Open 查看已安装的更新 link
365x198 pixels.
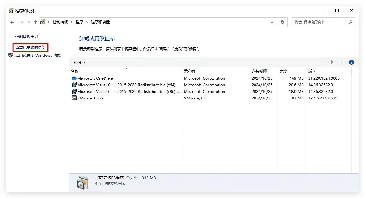pos(30,48)
